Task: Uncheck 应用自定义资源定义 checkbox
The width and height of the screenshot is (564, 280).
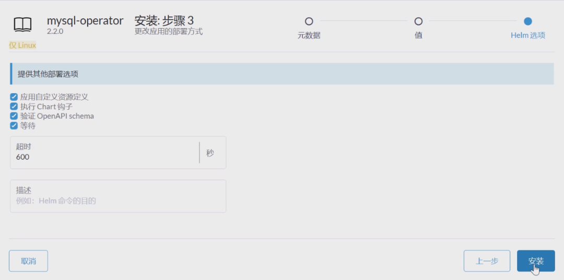Action: tap(14, 97)
